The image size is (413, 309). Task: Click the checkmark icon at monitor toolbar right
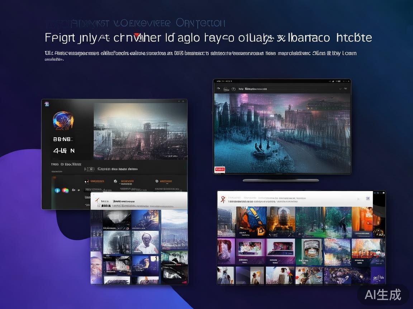pos(346,88)
